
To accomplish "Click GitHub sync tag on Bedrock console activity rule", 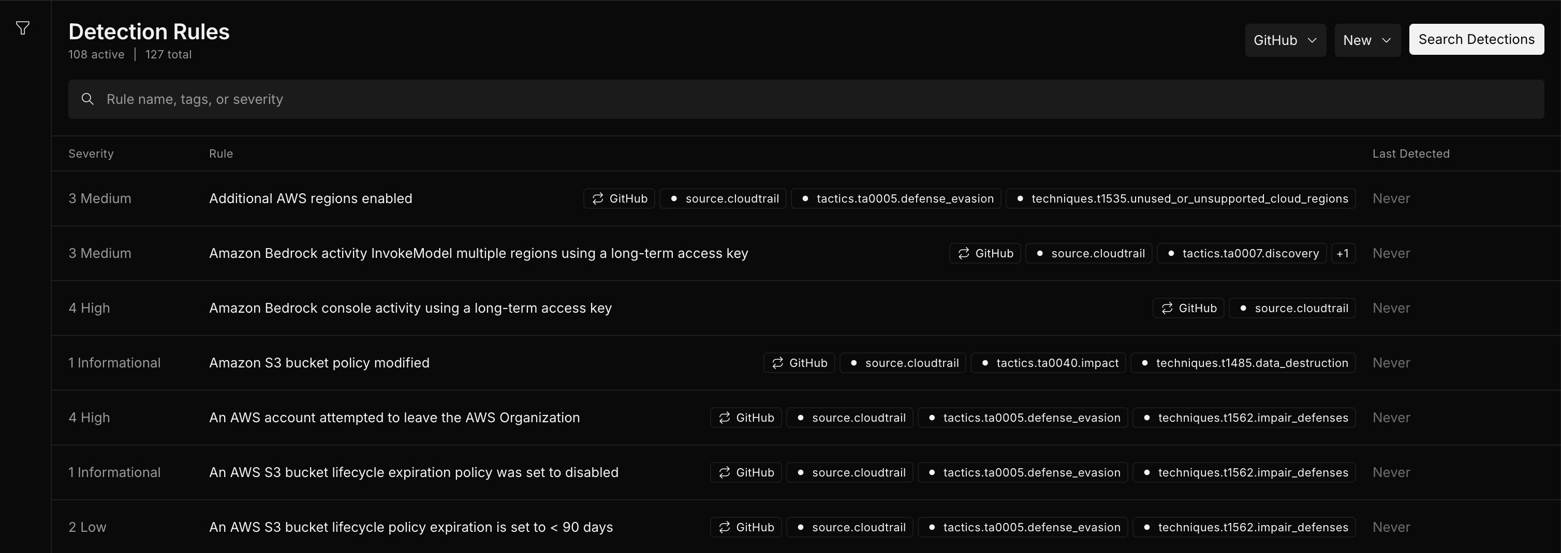I will click(1188, 308).
